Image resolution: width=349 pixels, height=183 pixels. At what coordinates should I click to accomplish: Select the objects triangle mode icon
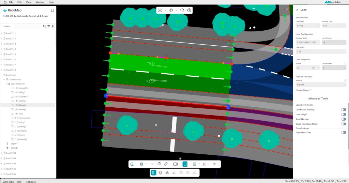click(x=167, y=172)
